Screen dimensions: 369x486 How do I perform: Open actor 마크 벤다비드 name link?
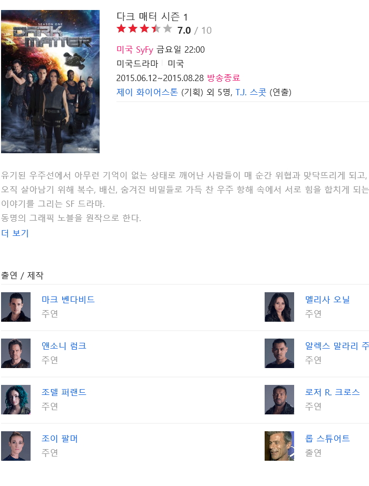click(x=68, y=300)
